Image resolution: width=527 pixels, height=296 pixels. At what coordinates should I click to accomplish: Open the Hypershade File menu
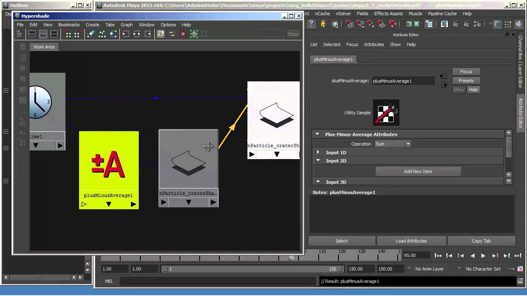pyautogui.click(x=20, y=25)
